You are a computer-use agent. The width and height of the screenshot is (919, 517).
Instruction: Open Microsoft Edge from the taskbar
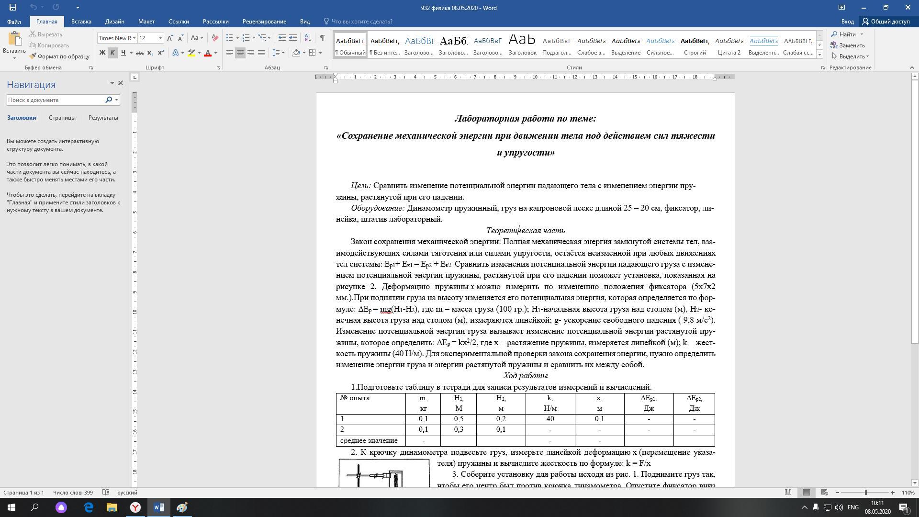89,507
